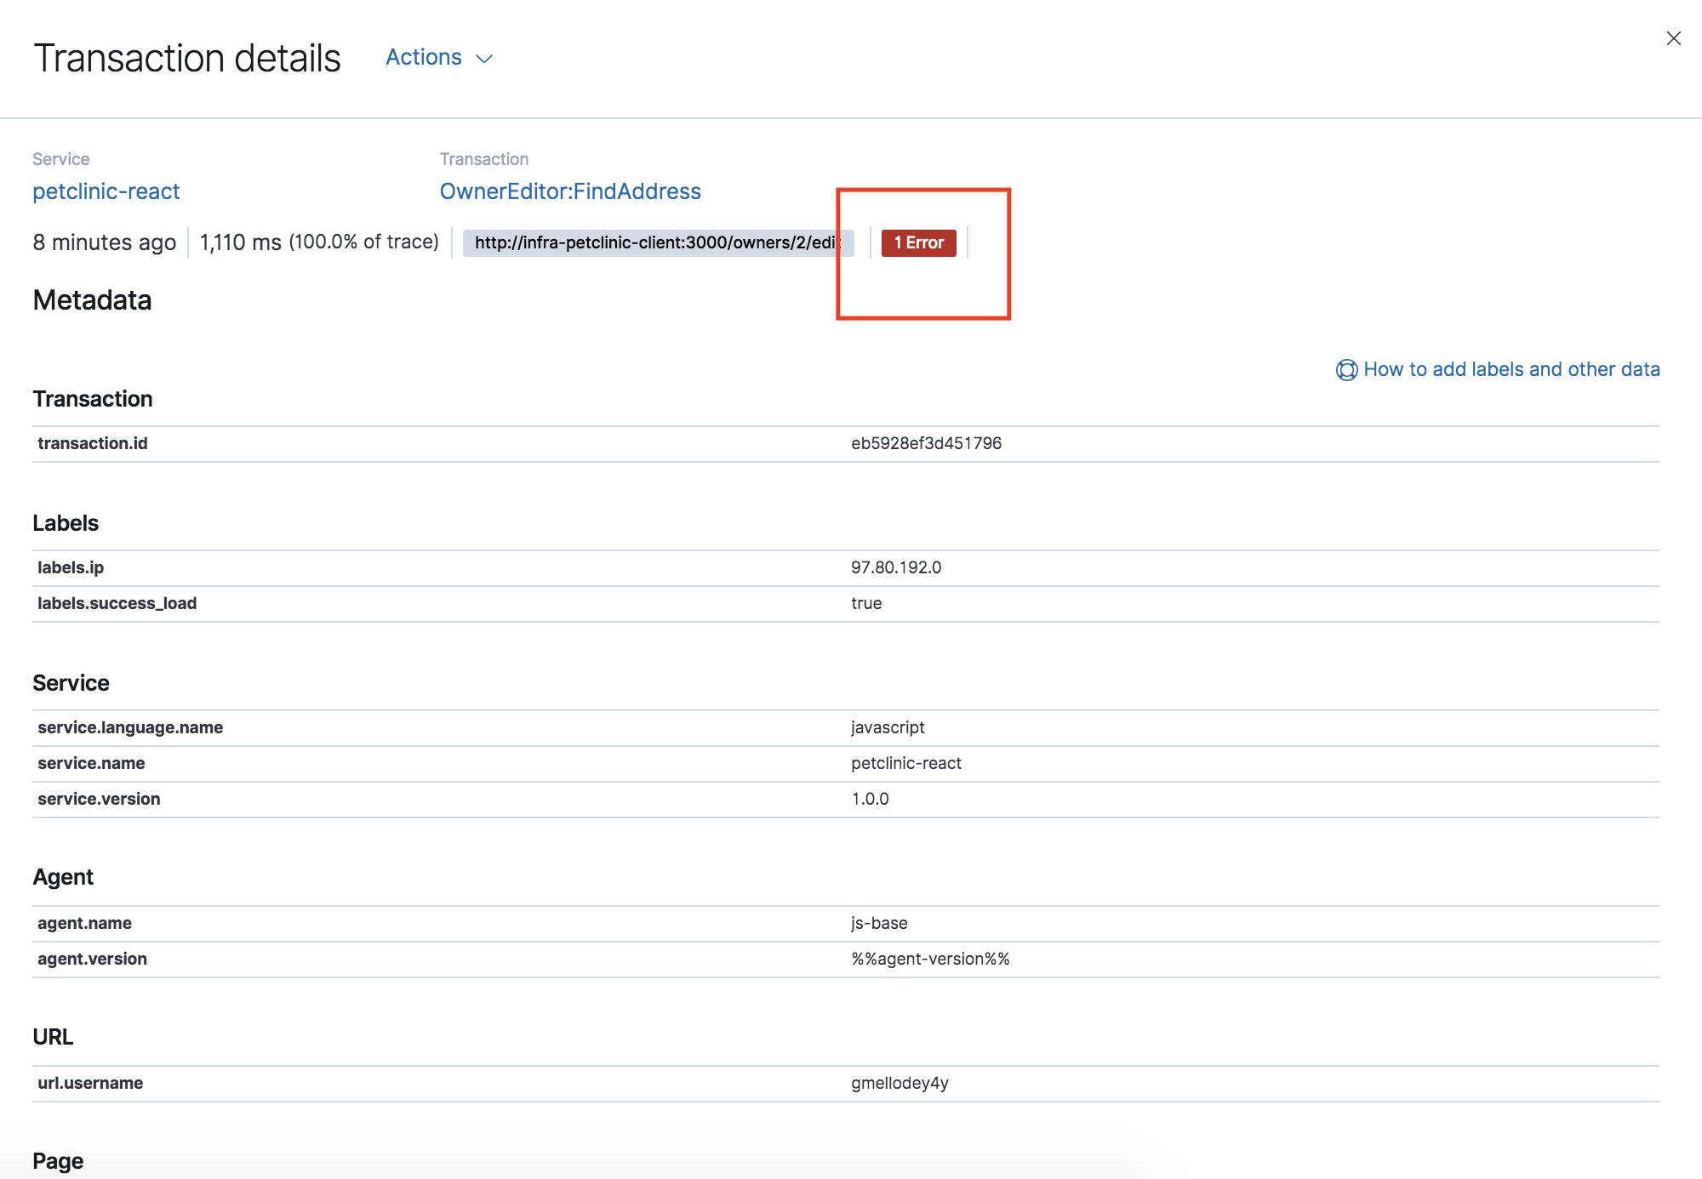
Task: Click the url.username value gmellodey4y
Action: click(900, 1083)
